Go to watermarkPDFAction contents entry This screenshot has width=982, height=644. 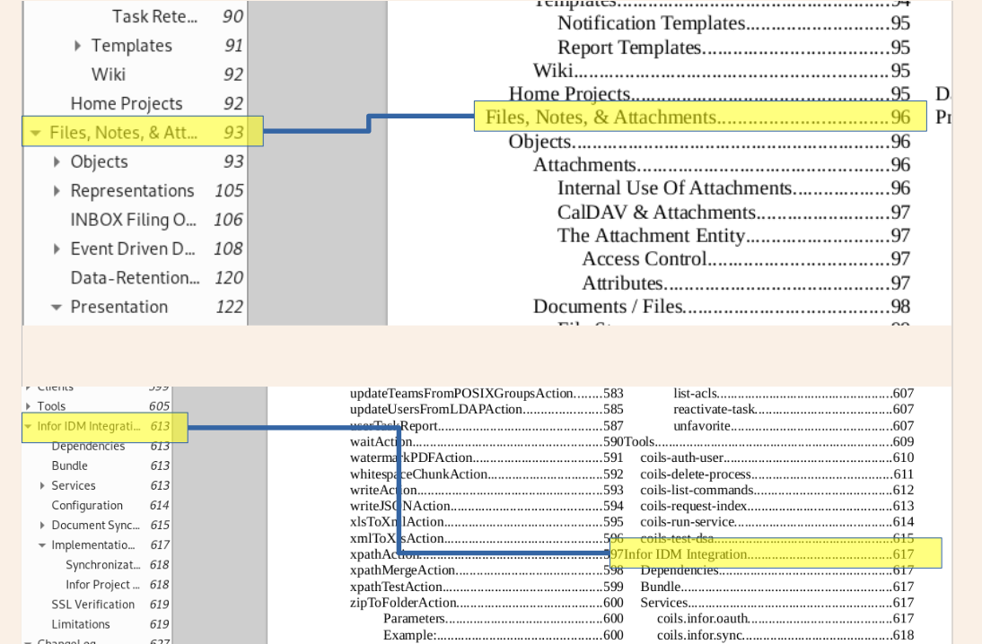point(487,458)
